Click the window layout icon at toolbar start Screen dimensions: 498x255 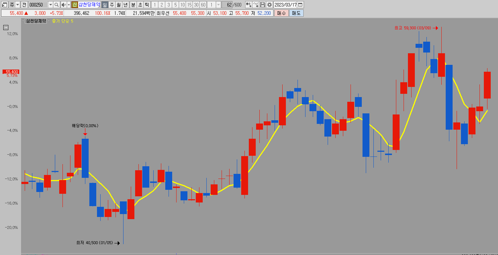pyautogui.click(x=5, y=5)
